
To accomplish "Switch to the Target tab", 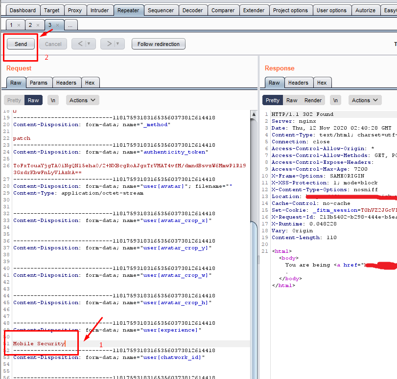I will click(52, 10).
